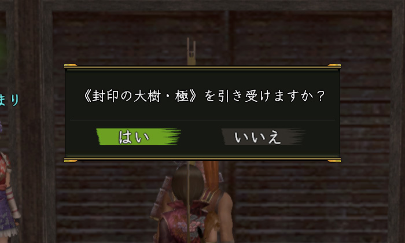Viewport: 405px width, 243px height.
Task: Click the dark wooden pillar on the left
Action: pos(30,122)
